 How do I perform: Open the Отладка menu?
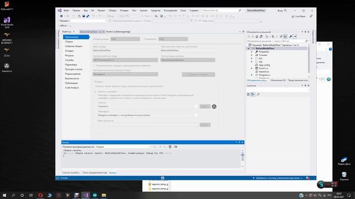point(124,11)
